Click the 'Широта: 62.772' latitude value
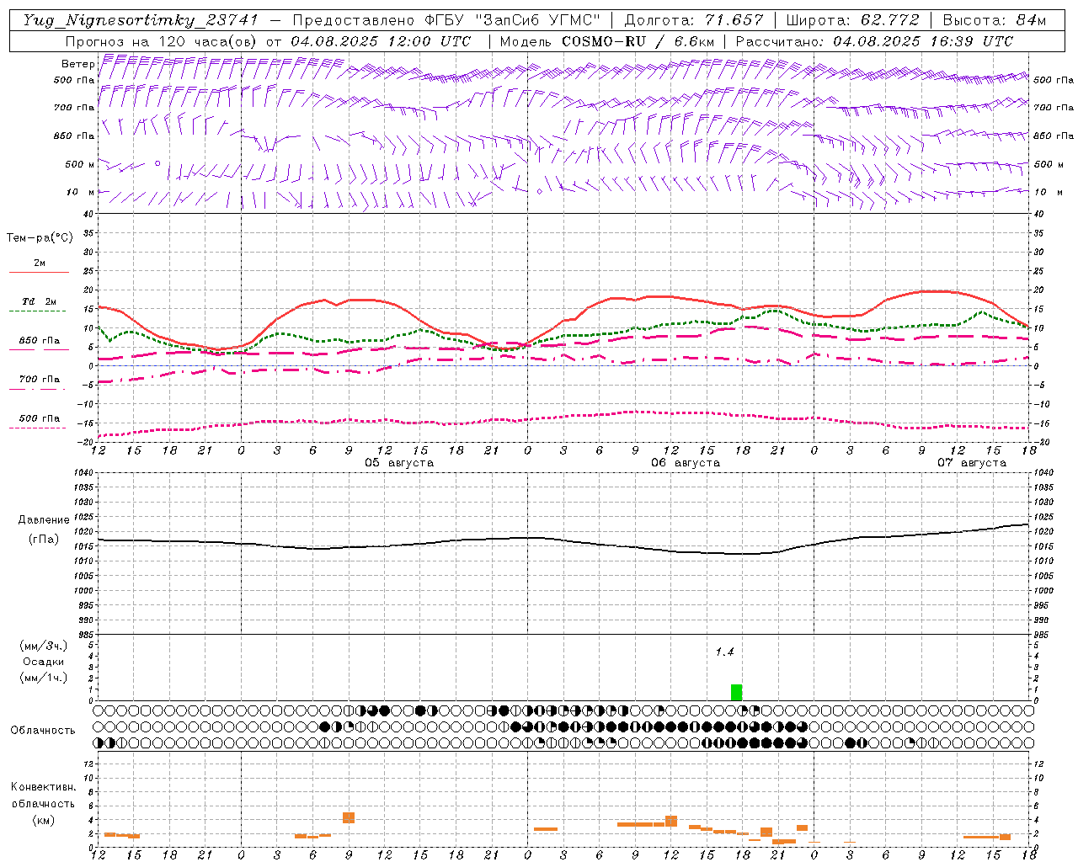The image size is (1078, 862). (x=853, y=20)
